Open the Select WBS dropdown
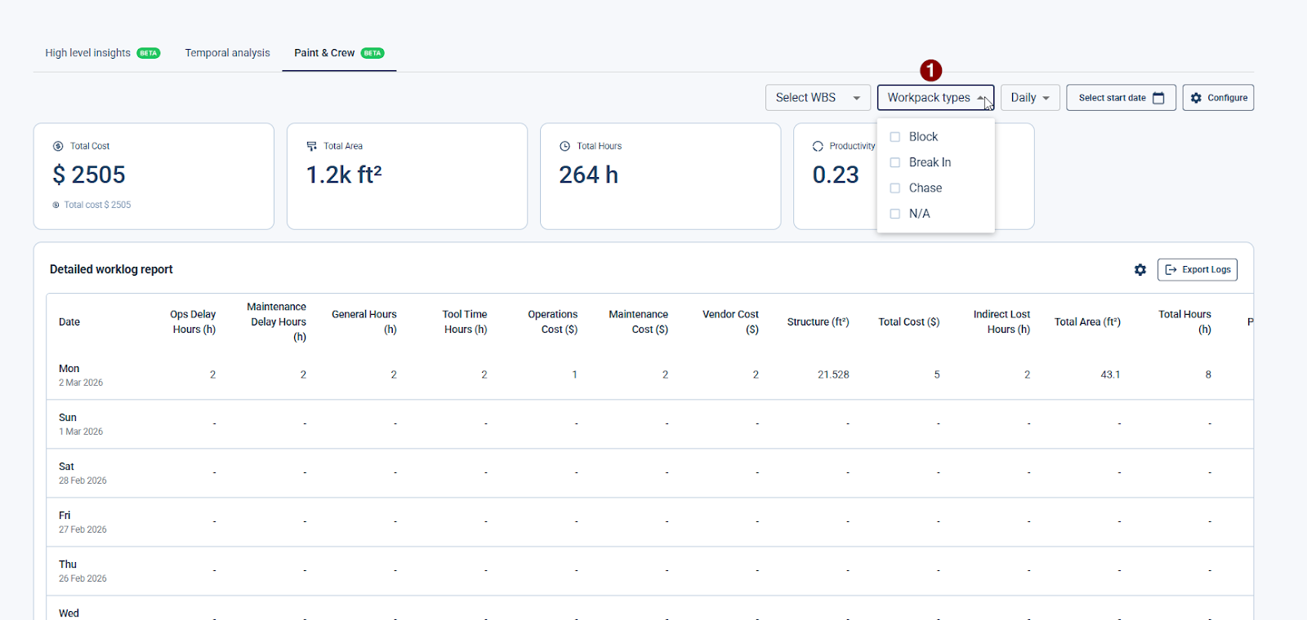 click(x=817, y=98)
